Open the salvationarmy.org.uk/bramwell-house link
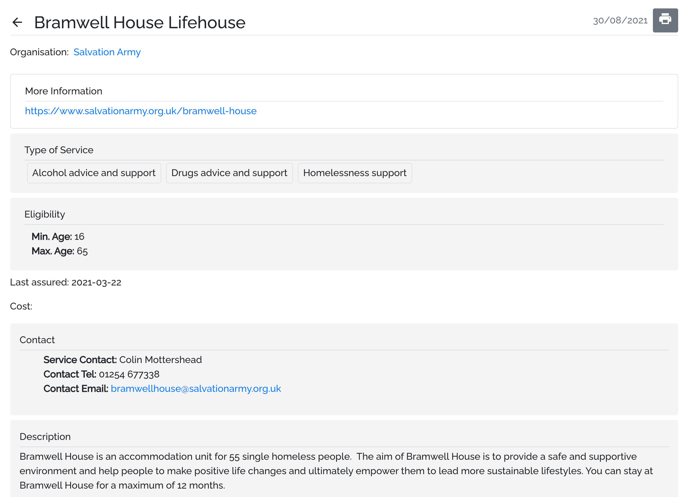 (141, 111)
